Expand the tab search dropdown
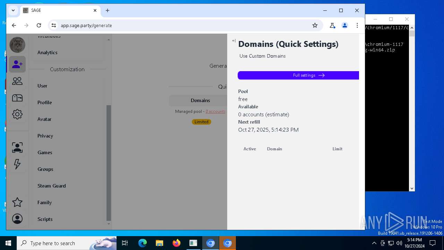This screenshot has height=250, width=444. point(13,10)
